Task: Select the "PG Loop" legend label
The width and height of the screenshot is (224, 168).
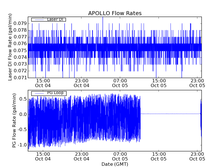Action: (55, 93)
